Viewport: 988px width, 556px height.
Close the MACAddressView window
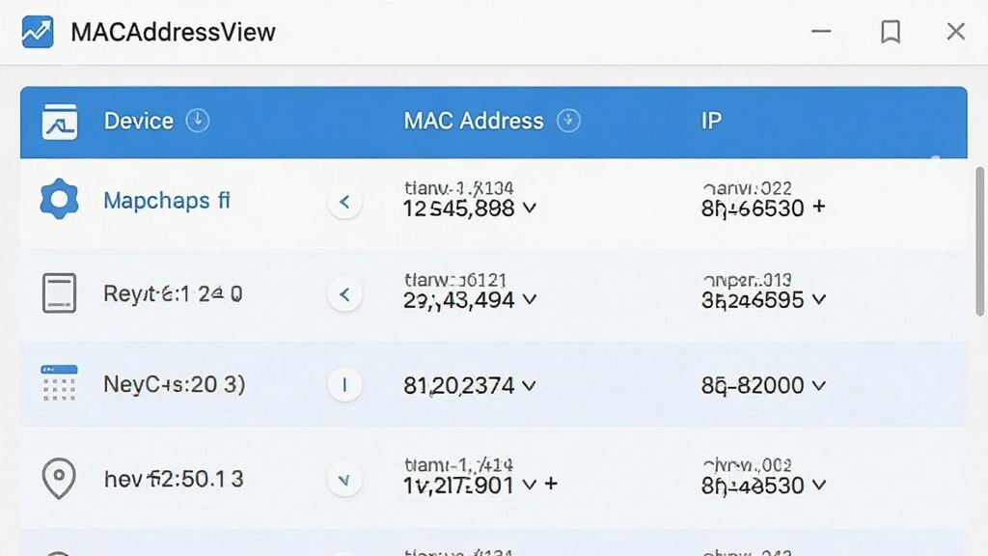click(956, 31)
